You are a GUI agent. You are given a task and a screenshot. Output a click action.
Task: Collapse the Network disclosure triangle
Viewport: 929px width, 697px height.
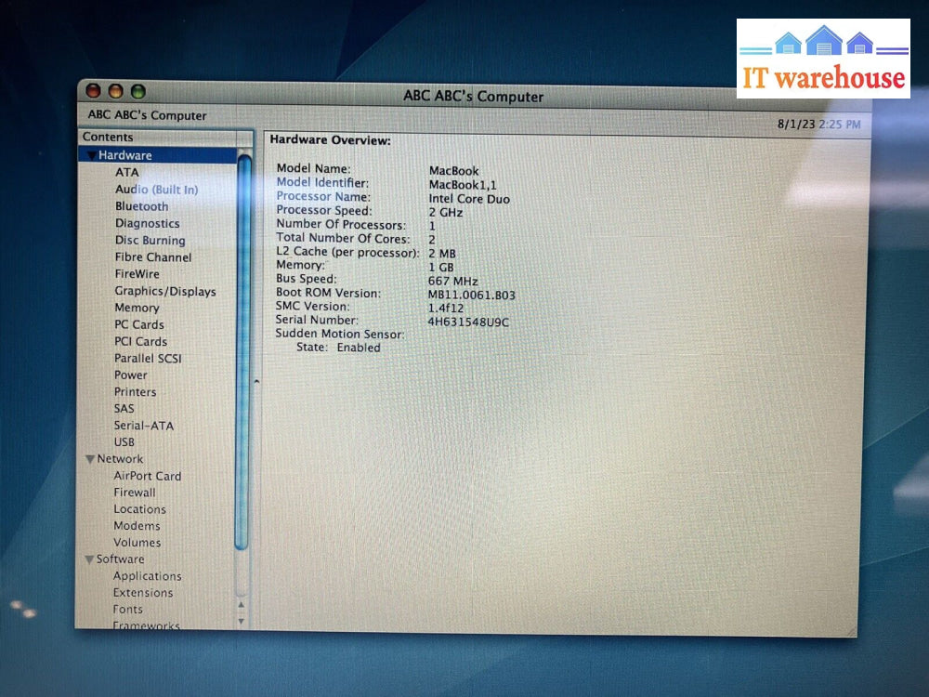click(90, 459)
